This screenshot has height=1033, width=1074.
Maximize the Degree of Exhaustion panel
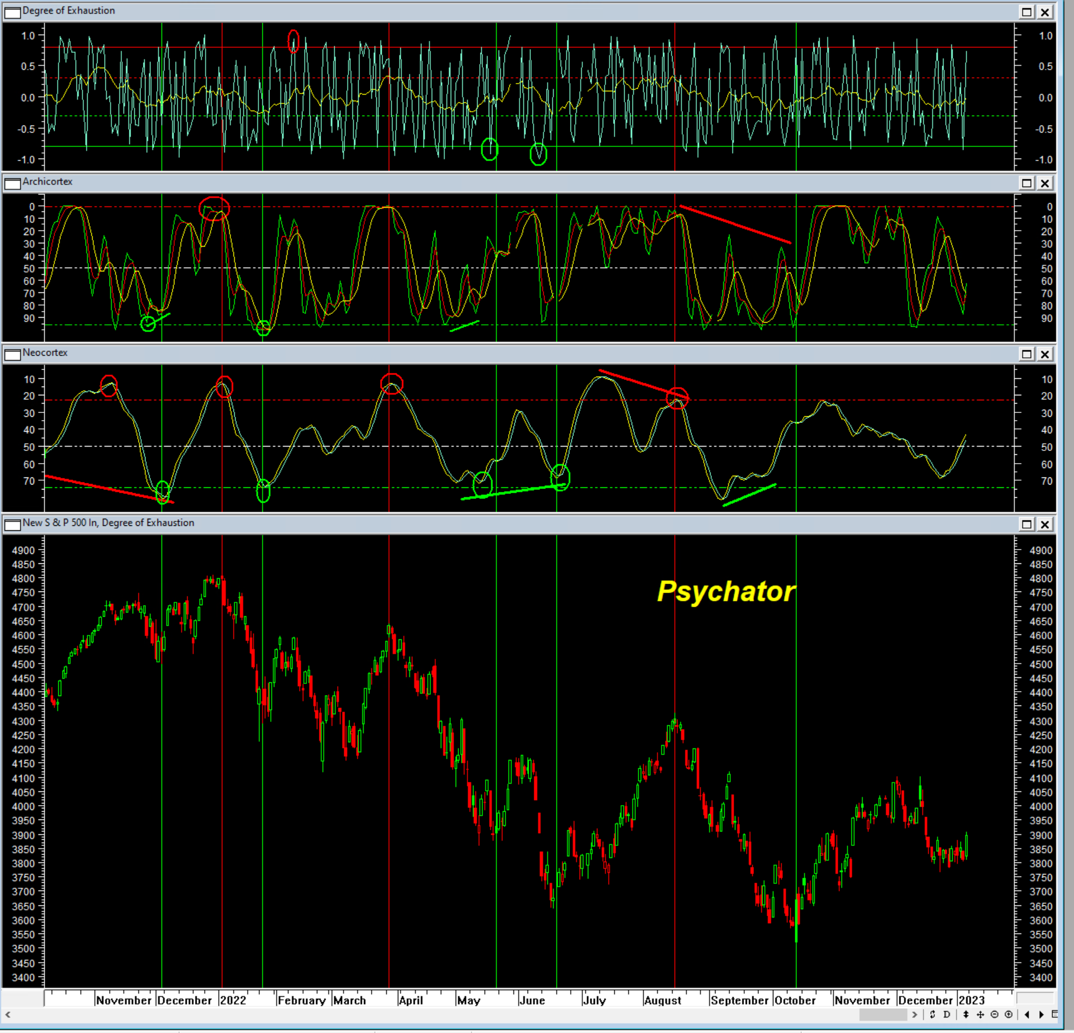click(x=1027, y=12)
